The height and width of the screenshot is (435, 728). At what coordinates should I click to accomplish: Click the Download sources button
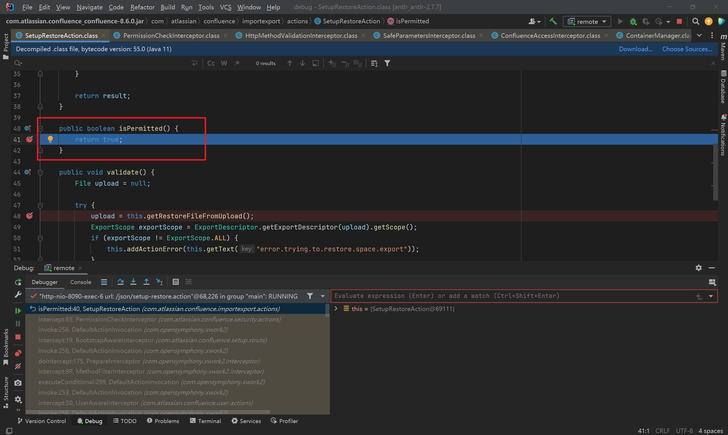635,49
